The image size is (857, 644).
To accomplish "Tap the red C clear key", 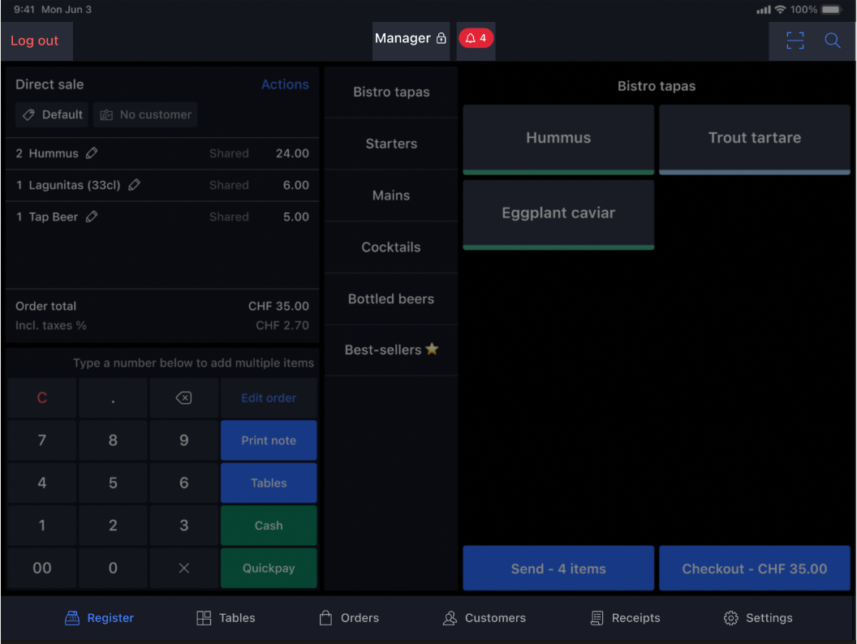I will pyautogui.click(x=42, y=398).
